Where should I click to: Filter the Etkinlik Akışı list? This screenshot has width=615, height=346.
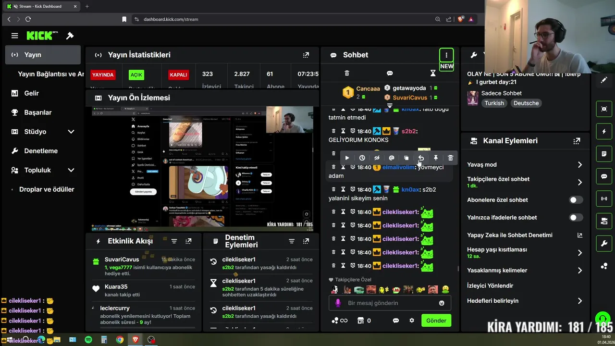coord(174,241)
